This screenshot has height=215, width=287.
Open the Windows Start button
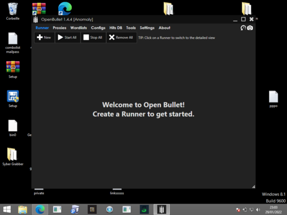(7, 209)
